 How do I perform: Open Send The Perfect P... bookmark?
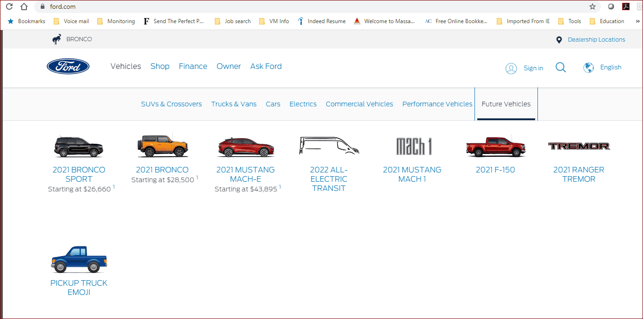(174, 21)
